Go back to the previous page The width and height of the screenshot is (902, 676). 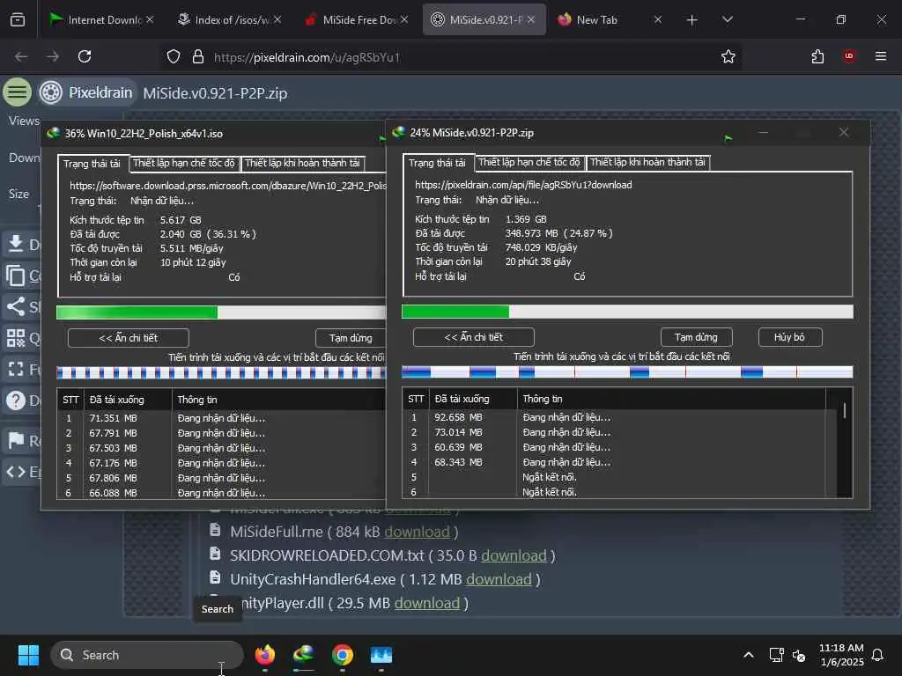click(21, 56)
